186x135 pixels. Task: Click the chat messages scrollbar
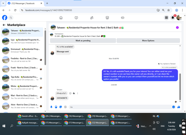pyautogui.click(x=180, y=86)
